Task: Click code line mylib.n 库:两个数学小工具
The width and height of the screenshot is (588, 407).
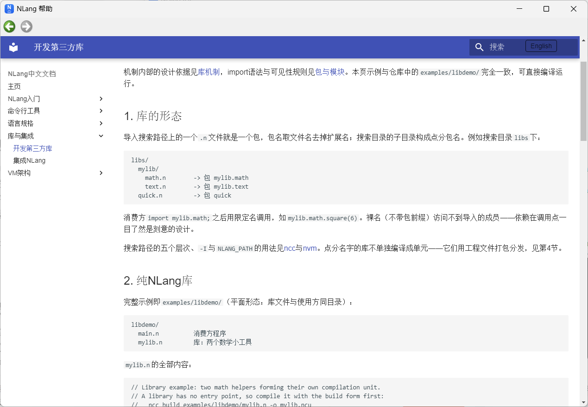Action: 195,342
